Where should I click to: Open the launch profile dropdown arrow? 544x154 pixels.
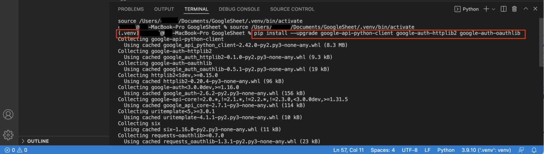click(494, 9)
